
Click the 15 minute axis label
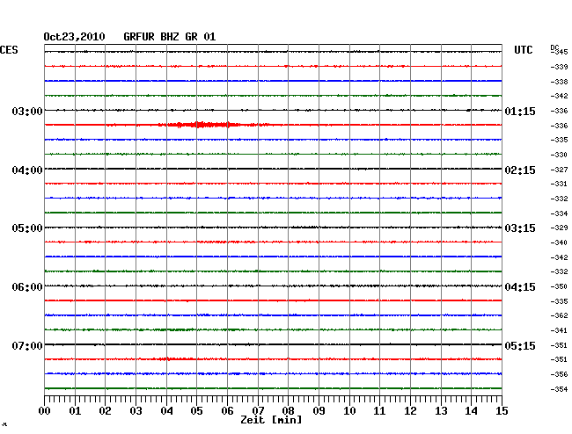(502, 411)
